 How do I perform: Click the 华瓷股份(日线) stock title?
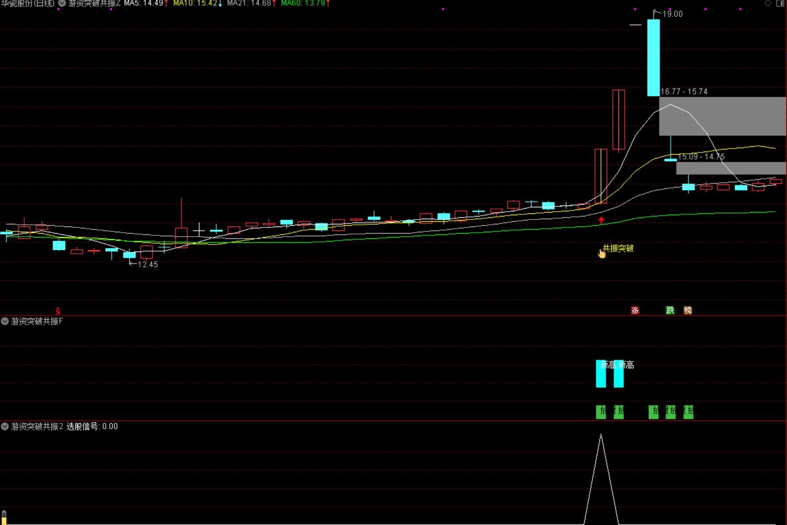coord(28,3)
